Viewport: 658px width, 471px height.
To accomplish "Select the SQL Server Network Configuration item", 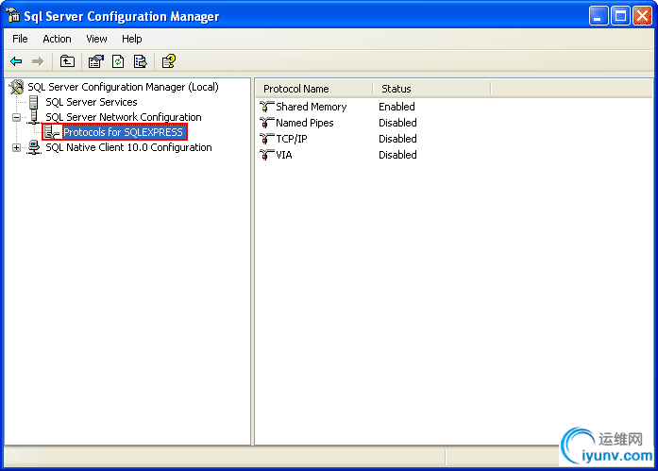I will coord(124,117).
